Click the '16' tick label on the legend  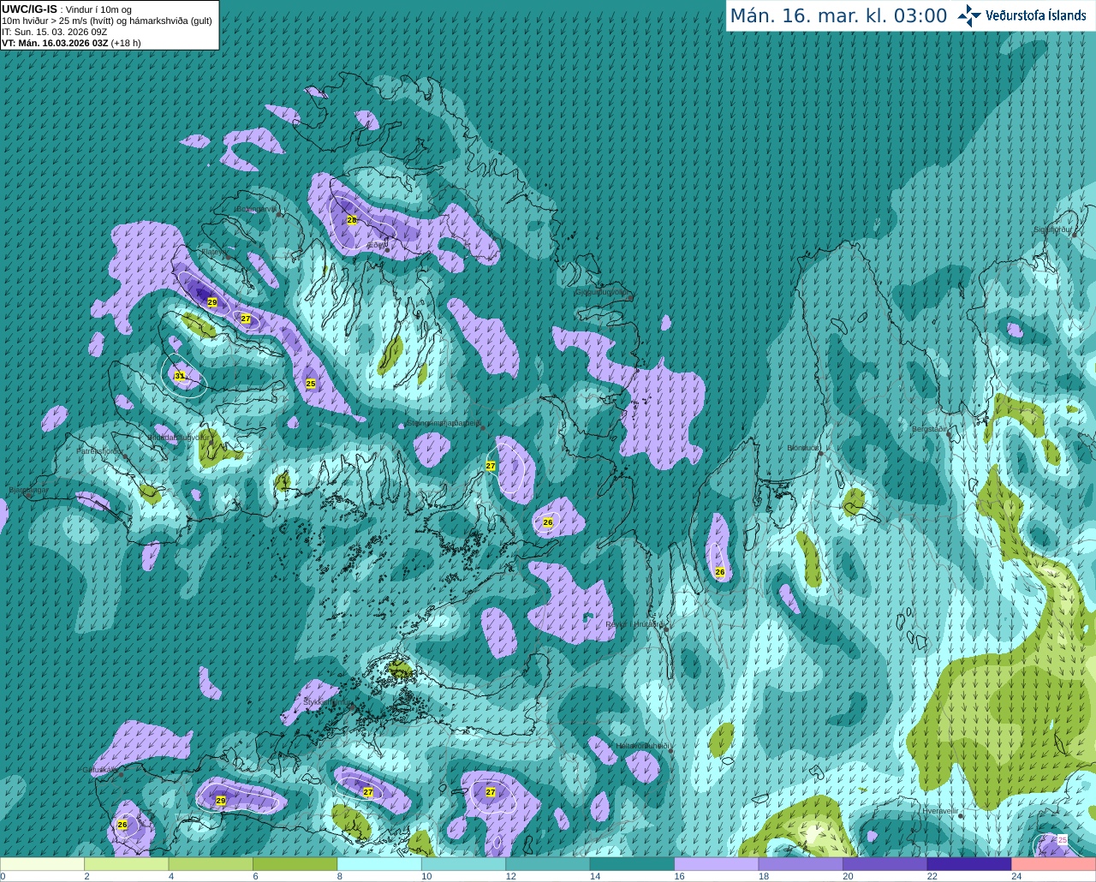[679, 876]
